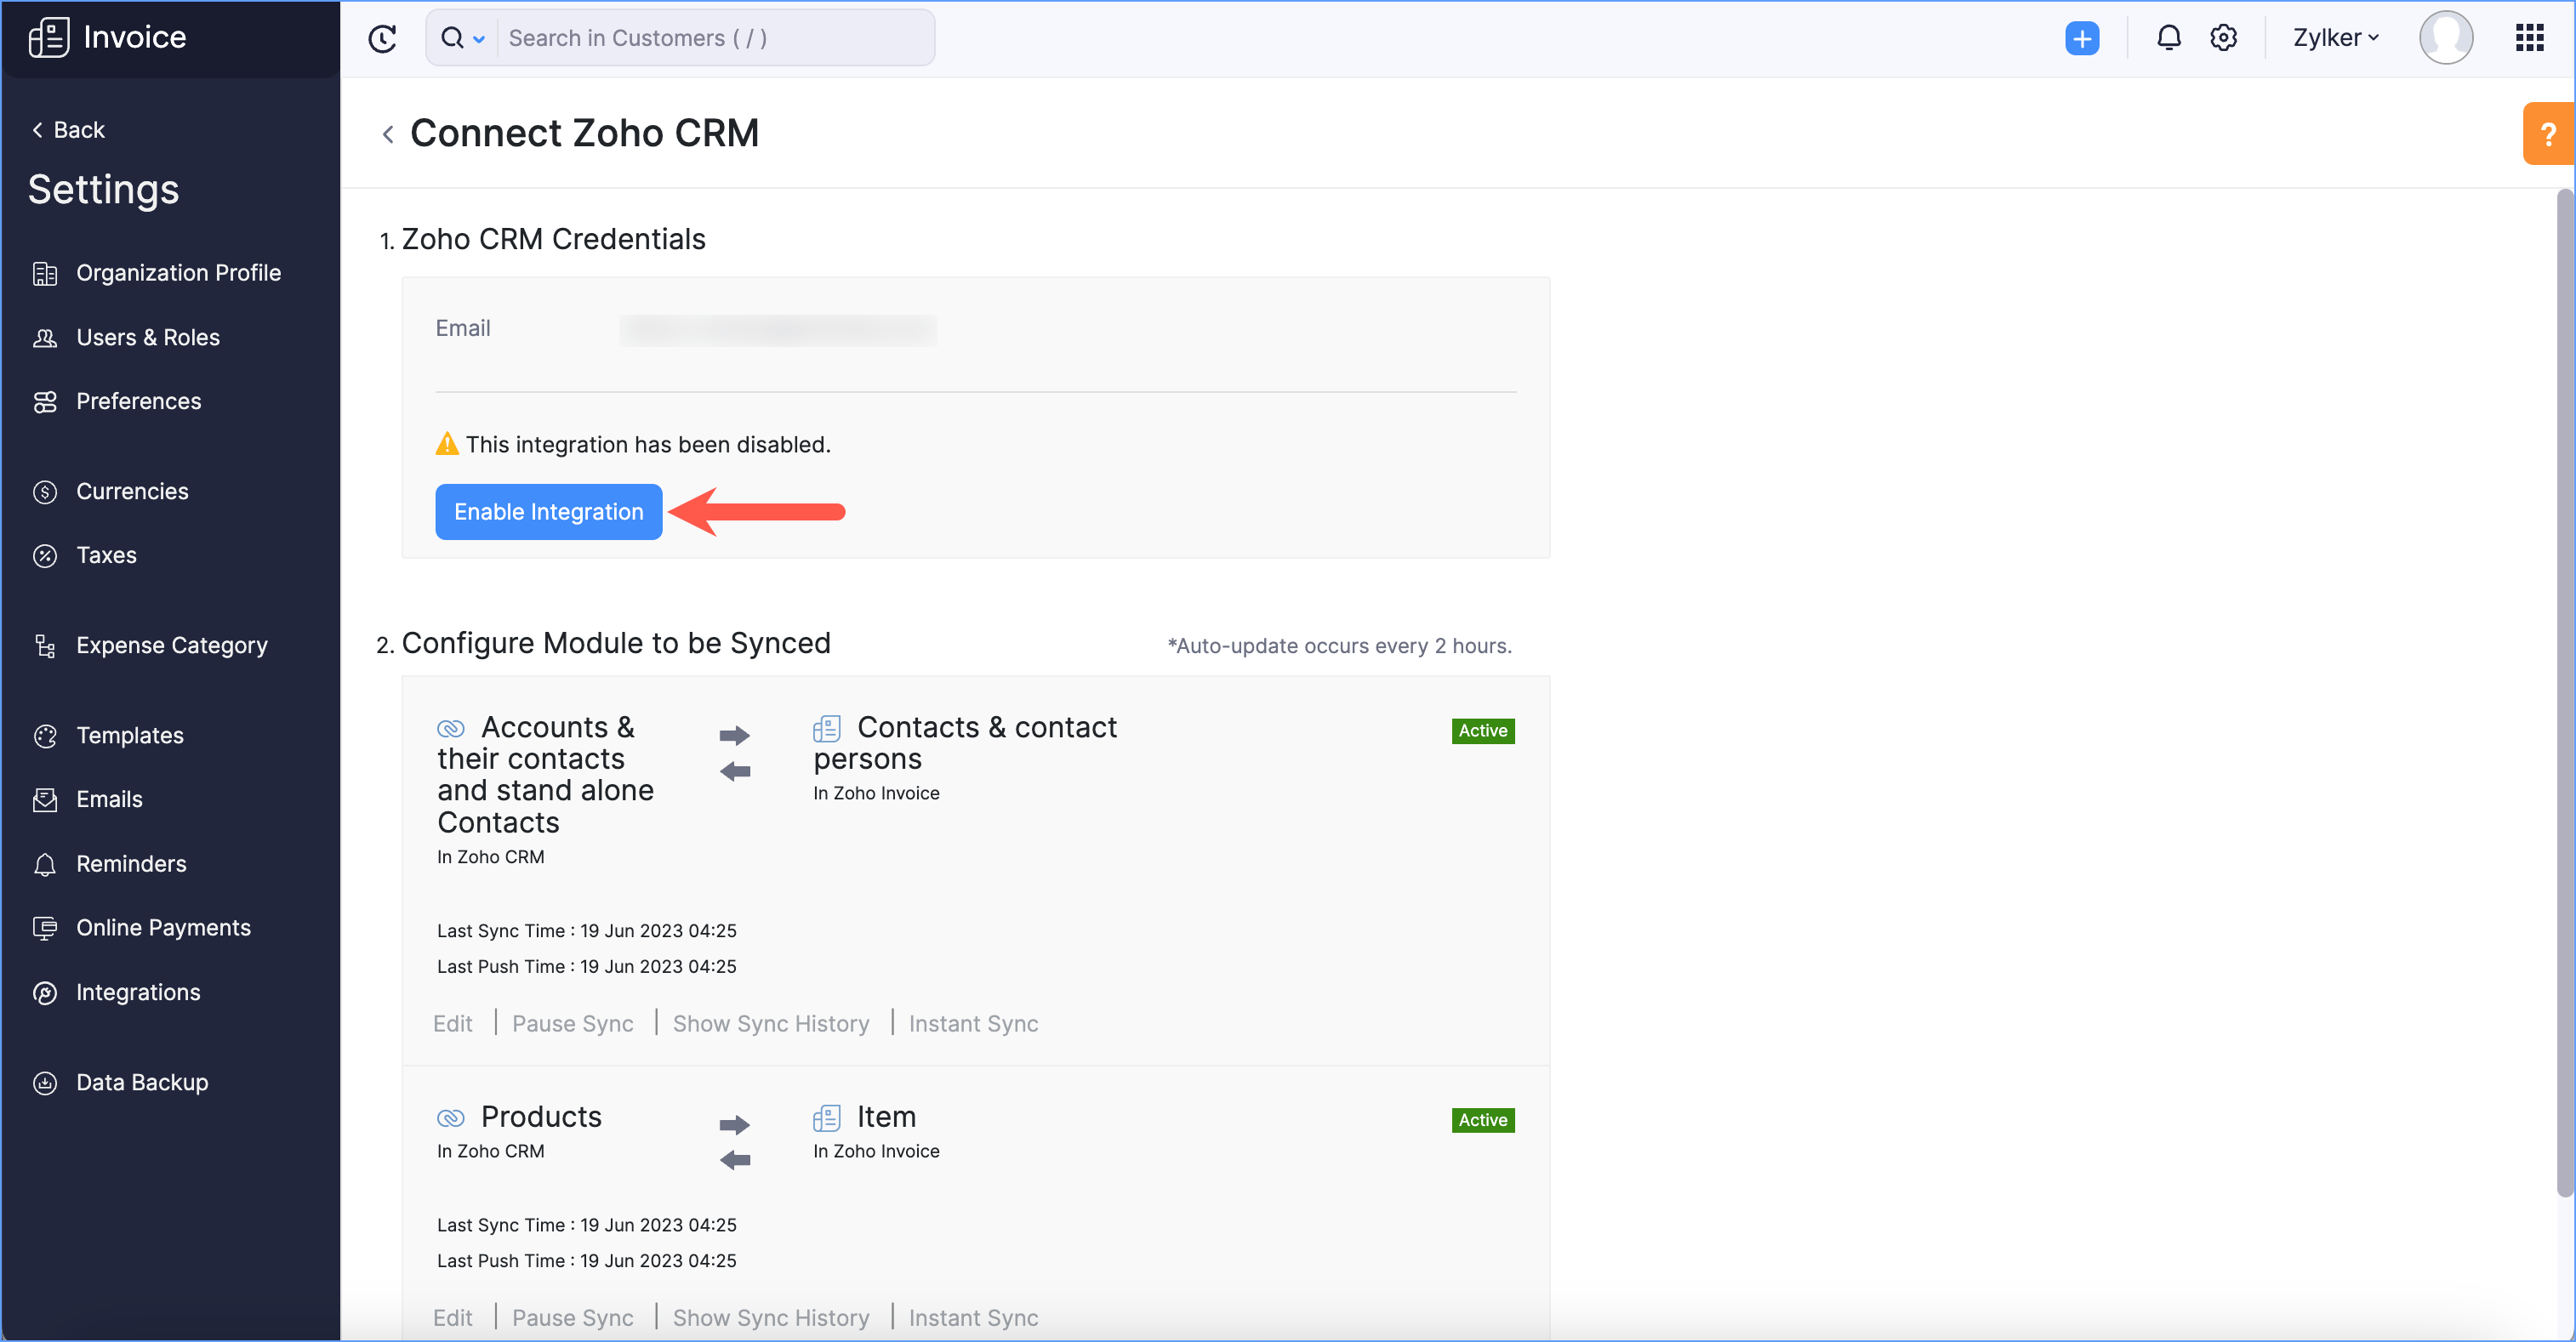Pause Sync for Accounts and contacts module
Image resolution: width=2576 pixels, height=1342 pixels.
coord(572,1023)
